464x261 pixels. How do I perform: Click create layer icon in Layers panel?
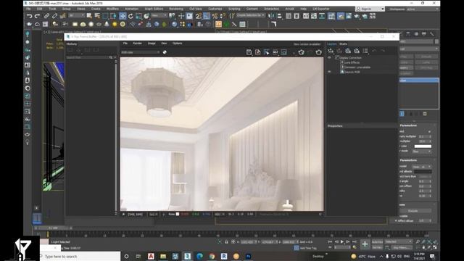331,51
